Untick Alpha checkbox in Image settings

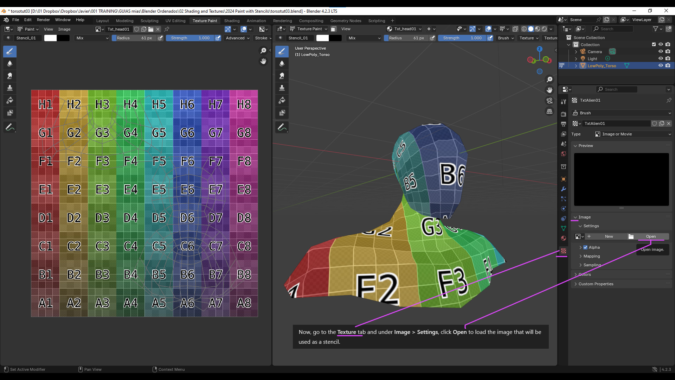pos(585,247)
